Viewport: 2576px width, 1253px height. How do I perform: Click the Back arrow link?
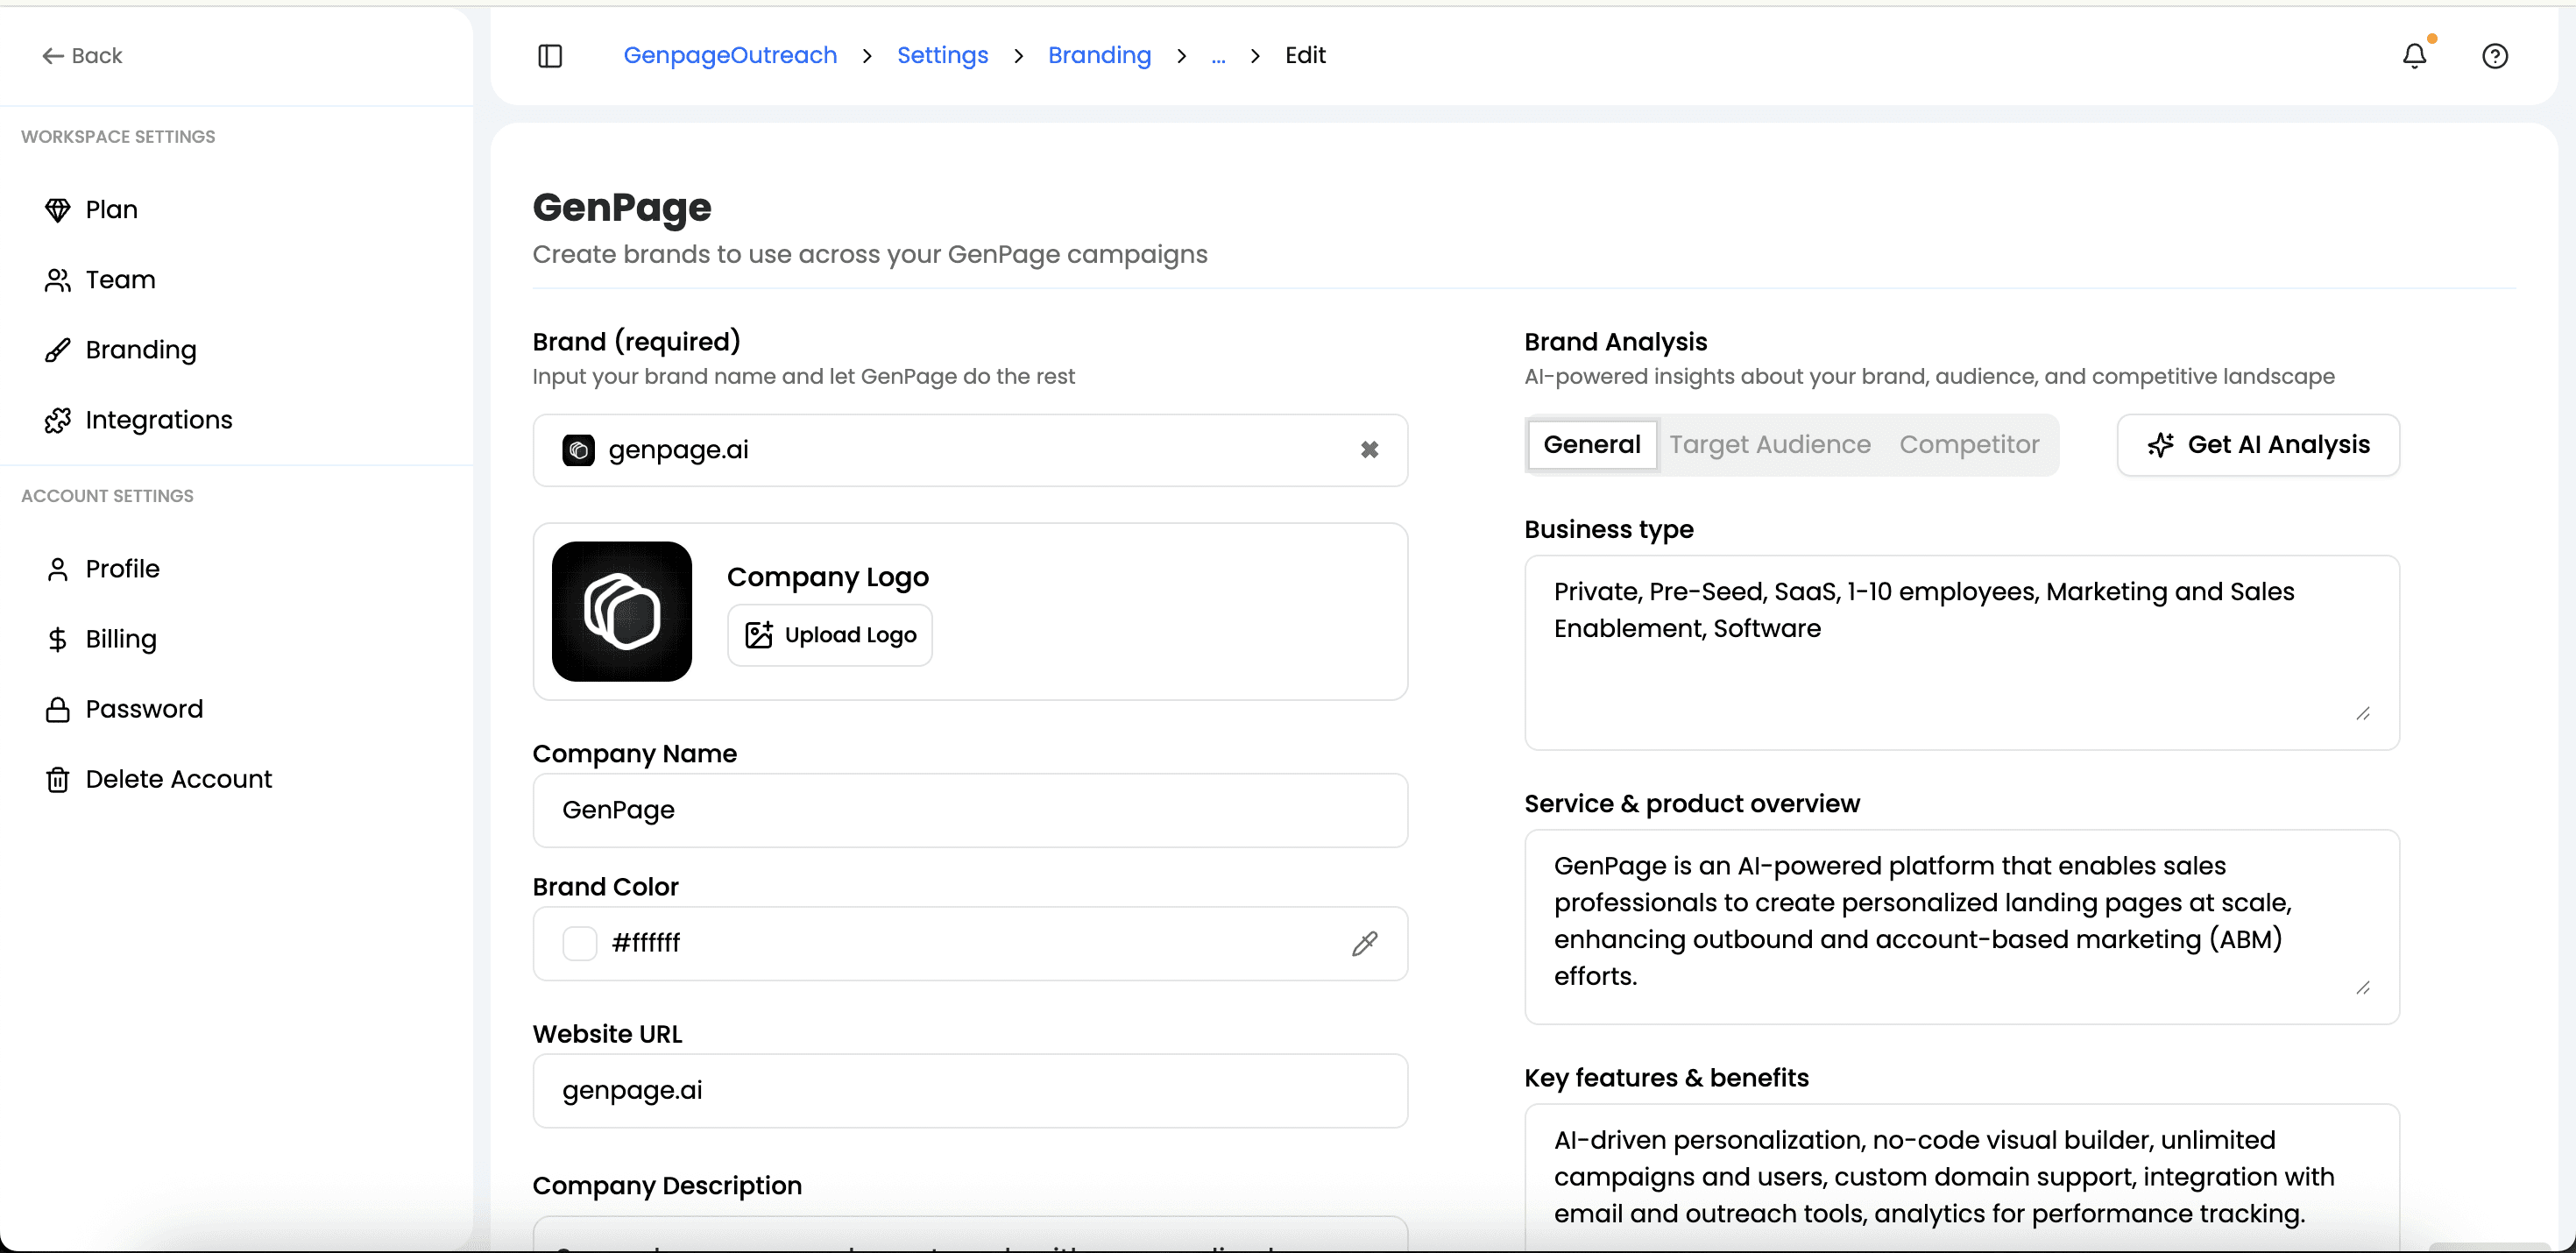click(82, 56)
